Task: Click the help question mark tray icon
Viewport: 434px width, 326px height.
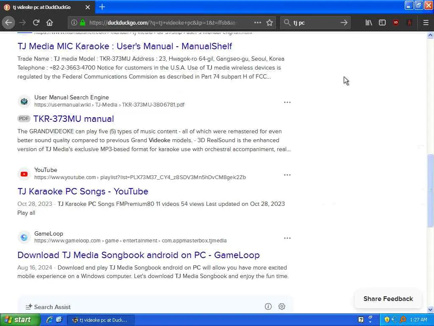Action: pos(361,320)
